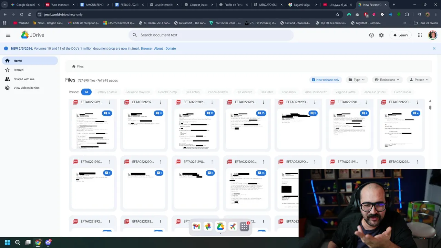Open document thumbnail with 23 comments badge

(247, 189)
